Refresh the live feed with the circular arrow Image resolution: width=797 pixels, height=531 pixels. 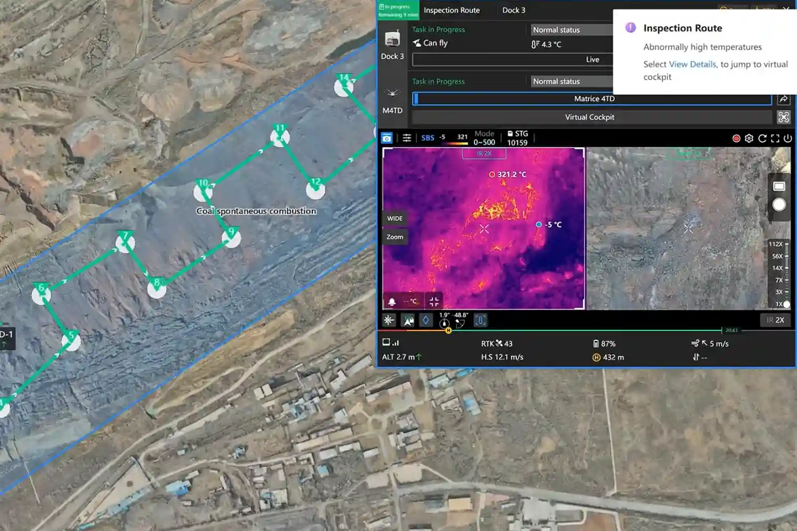762,138
